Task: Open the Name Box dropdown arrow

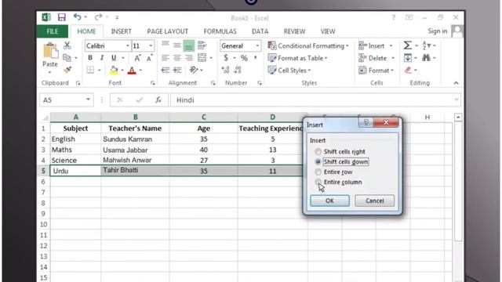Action: point(88,99)
